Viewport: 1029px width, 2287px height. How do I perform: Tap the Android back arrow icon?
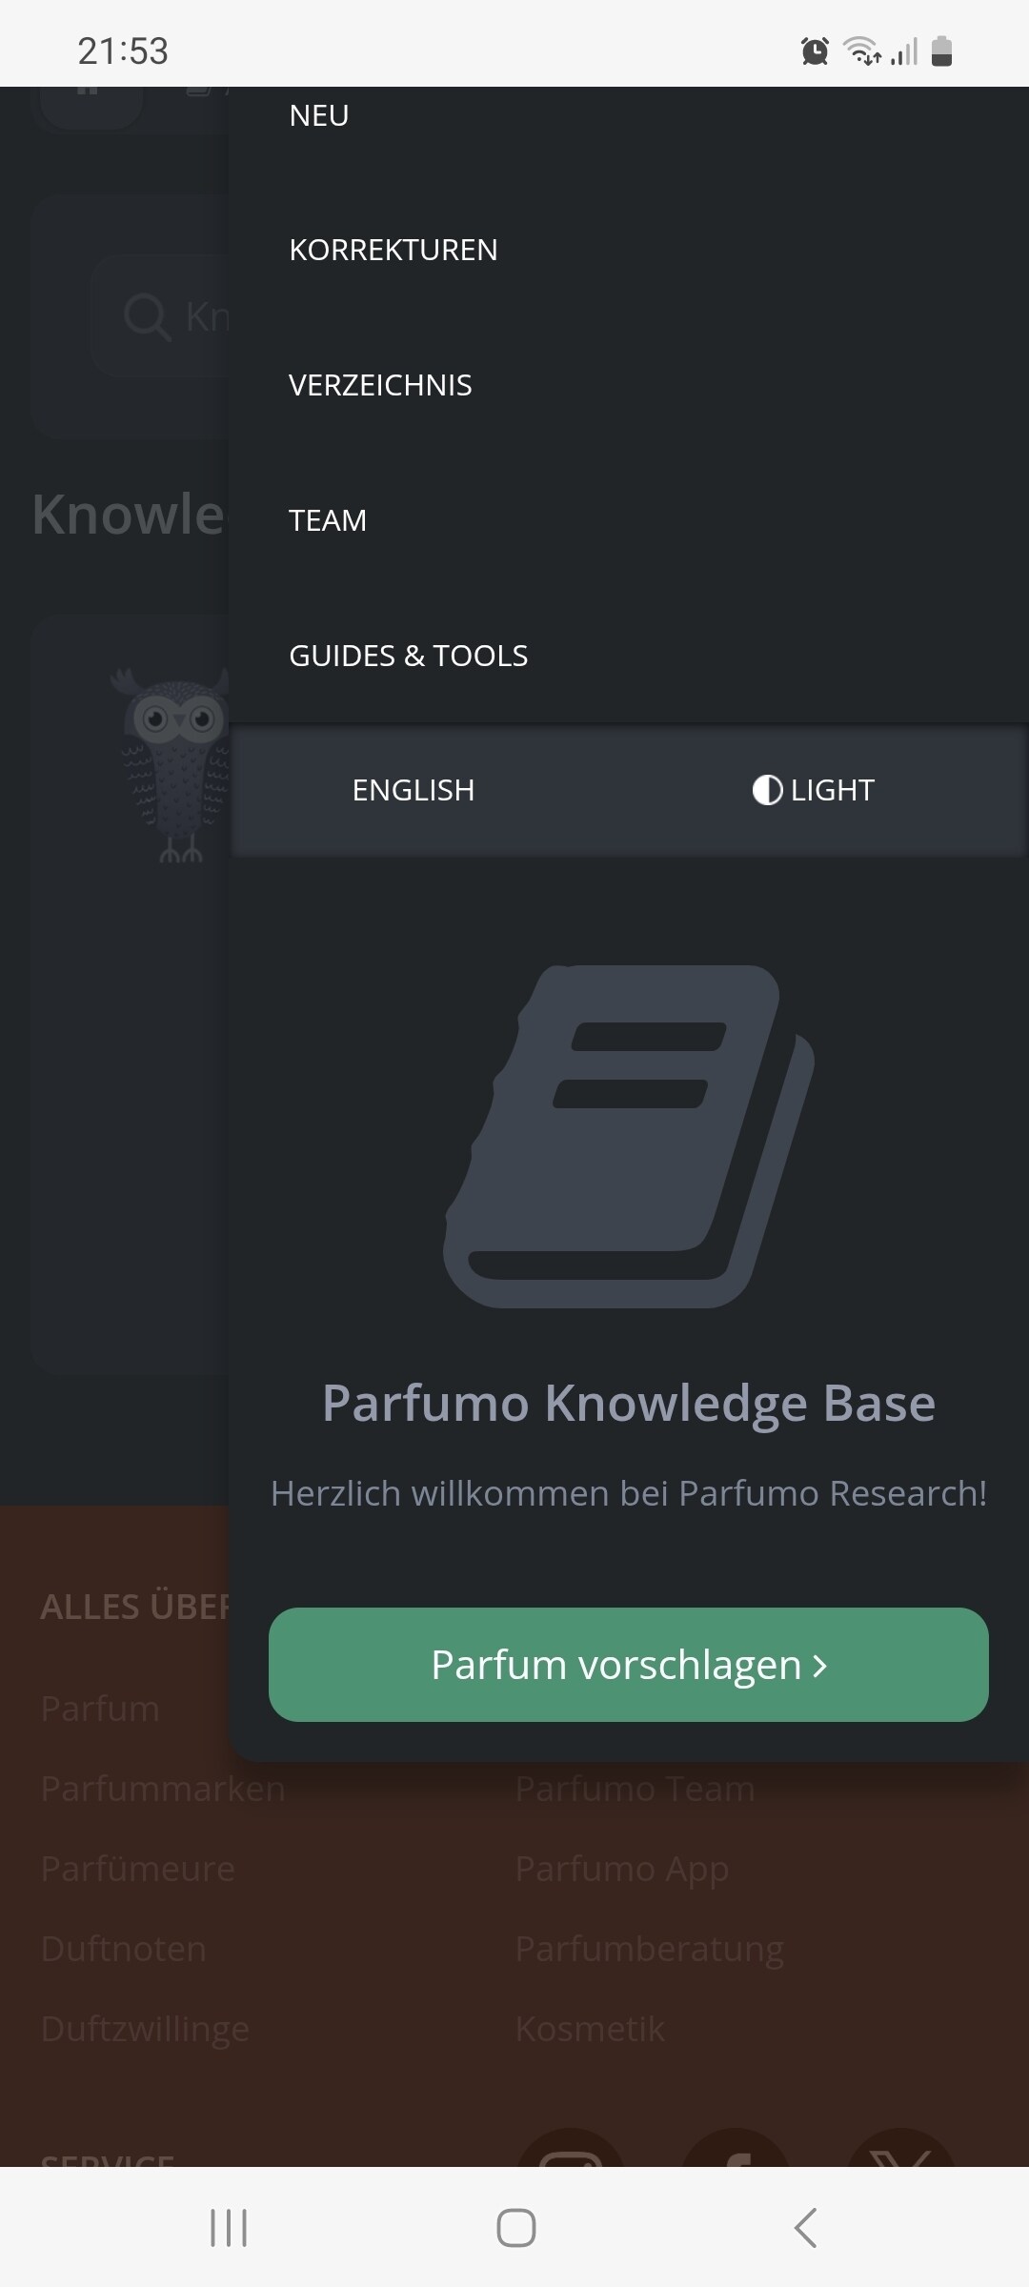click(x=805, y=2228)
